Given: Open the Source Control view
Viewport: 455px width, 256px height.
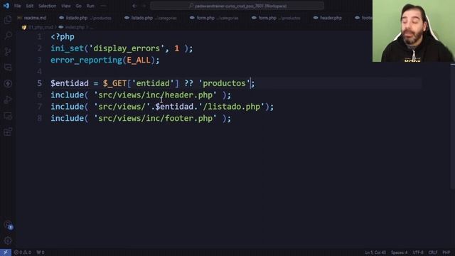Looking at the screenshot, I should tap(8, 52).
